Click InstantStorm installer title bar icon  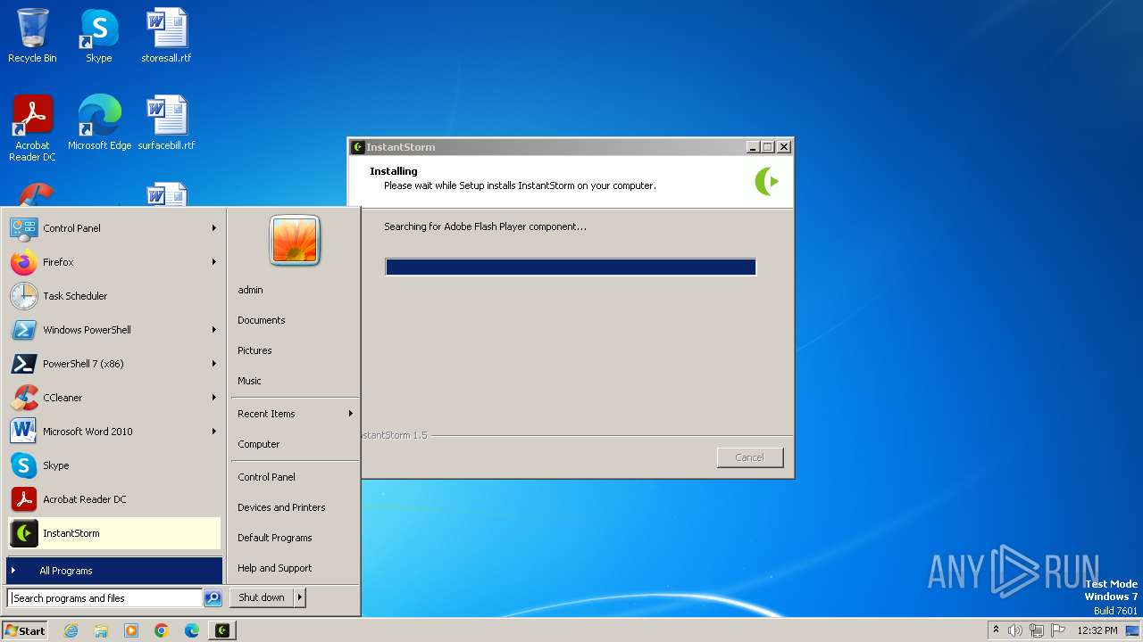358,147
